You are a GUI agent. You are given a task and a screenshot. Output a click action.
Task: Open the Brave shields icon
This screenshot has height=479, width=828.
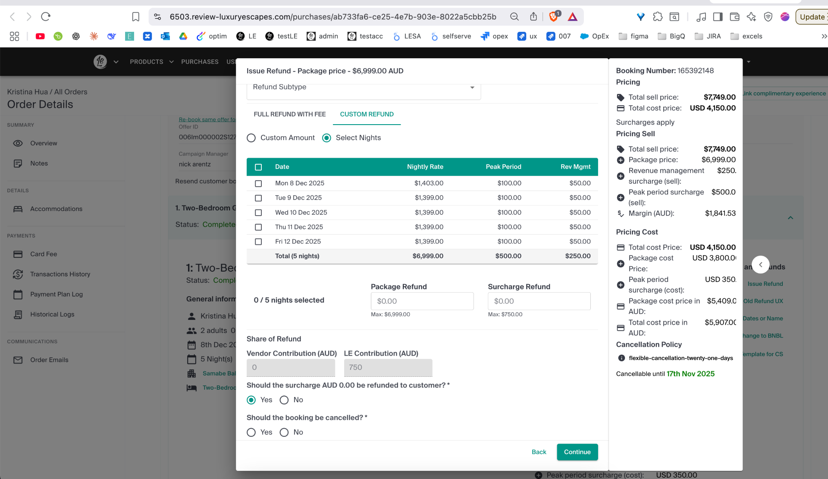click(554, 17)
